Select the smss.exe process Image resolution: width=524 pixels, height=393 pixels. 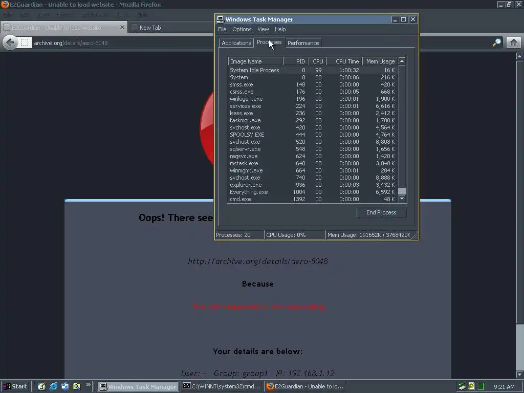(313, 84)
